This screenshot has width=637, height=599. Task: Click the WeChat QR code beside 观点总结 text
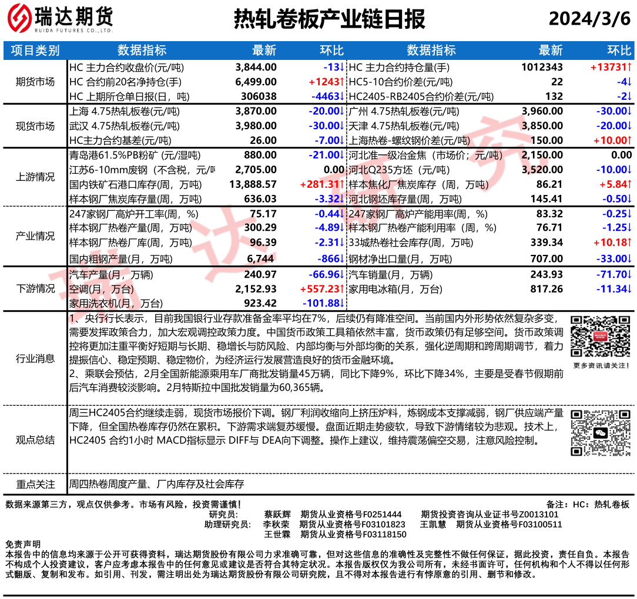tap(600, 433)
